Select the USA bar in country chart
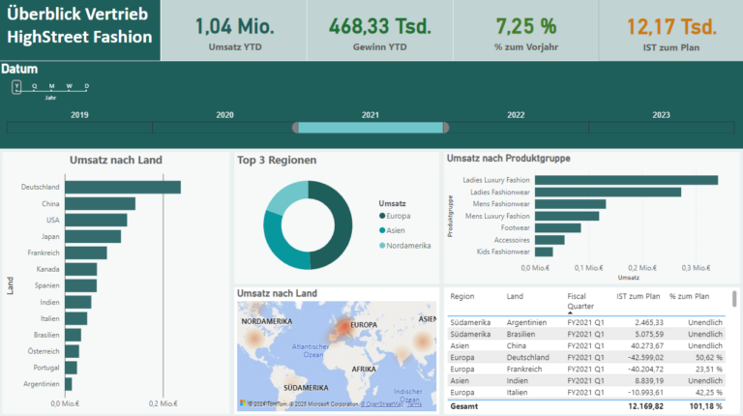The width and height of the screenshot is (743, 416). (96, 220)
